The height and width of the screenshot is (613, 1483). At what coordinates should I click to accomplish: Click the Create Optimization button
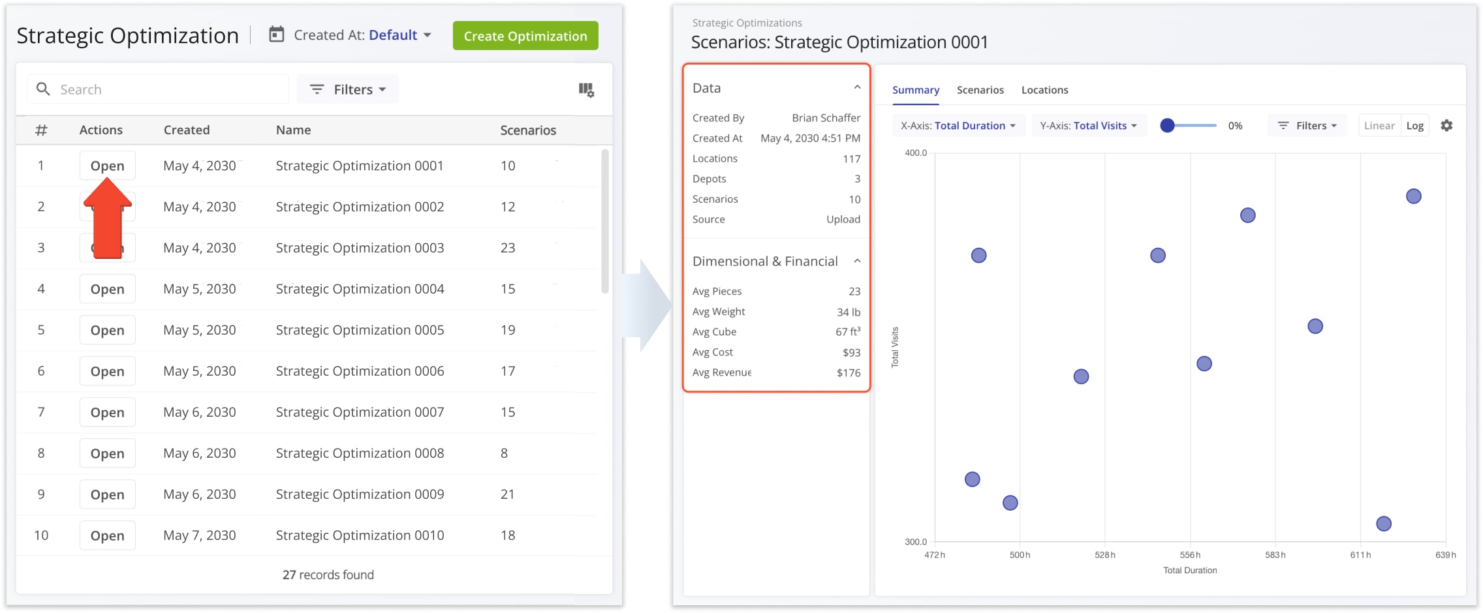tap(525, 36)
